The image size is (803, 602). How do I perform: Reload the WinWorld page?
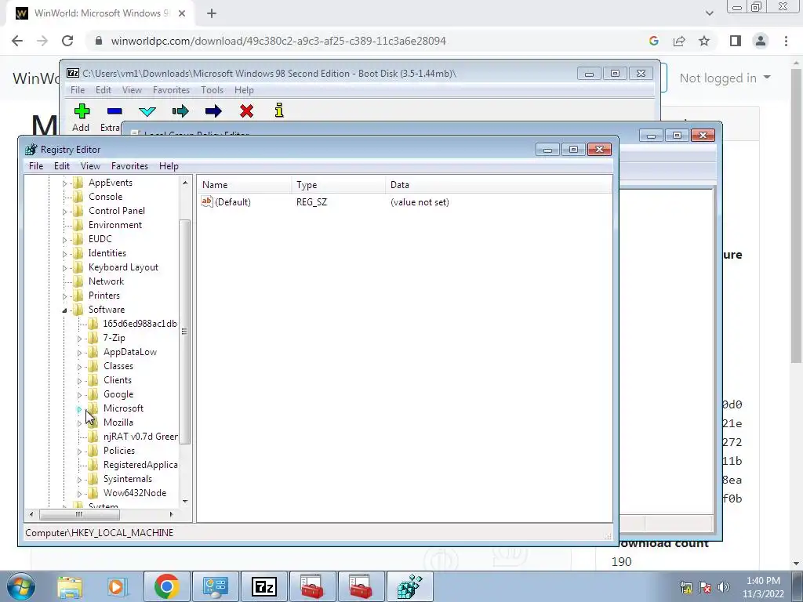67,41
